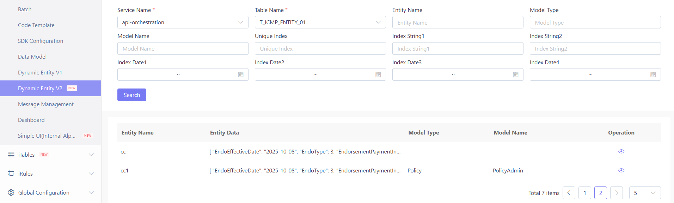Focus the Index String1 input field
The height and width of the screenshot is (203, 674).
tap(458, 48)
